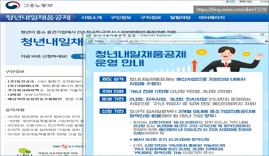
Task: Click the blue apply button next to 지금 바로 신청하세요
Action: 77,56
